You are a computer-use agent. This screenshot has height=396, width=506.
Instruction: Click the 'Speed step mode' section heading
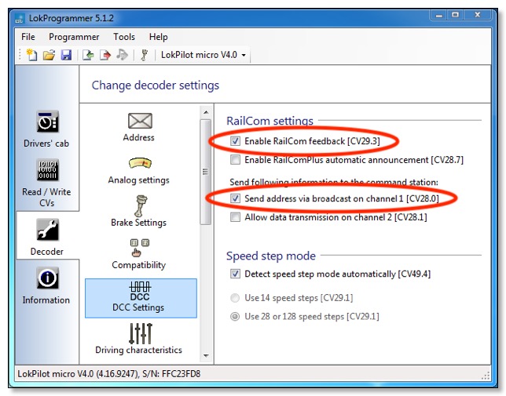point(271,256)
